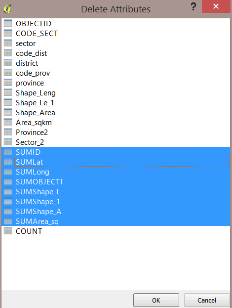
Task: Choose the Shape_Leng field
Action: 116,93
